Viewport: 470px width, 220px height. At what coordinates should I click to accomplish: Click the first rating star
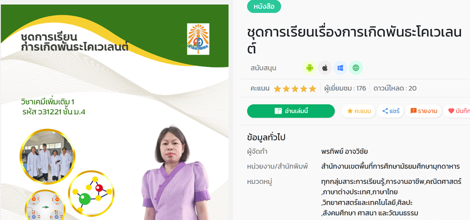[x=277, y=88]
